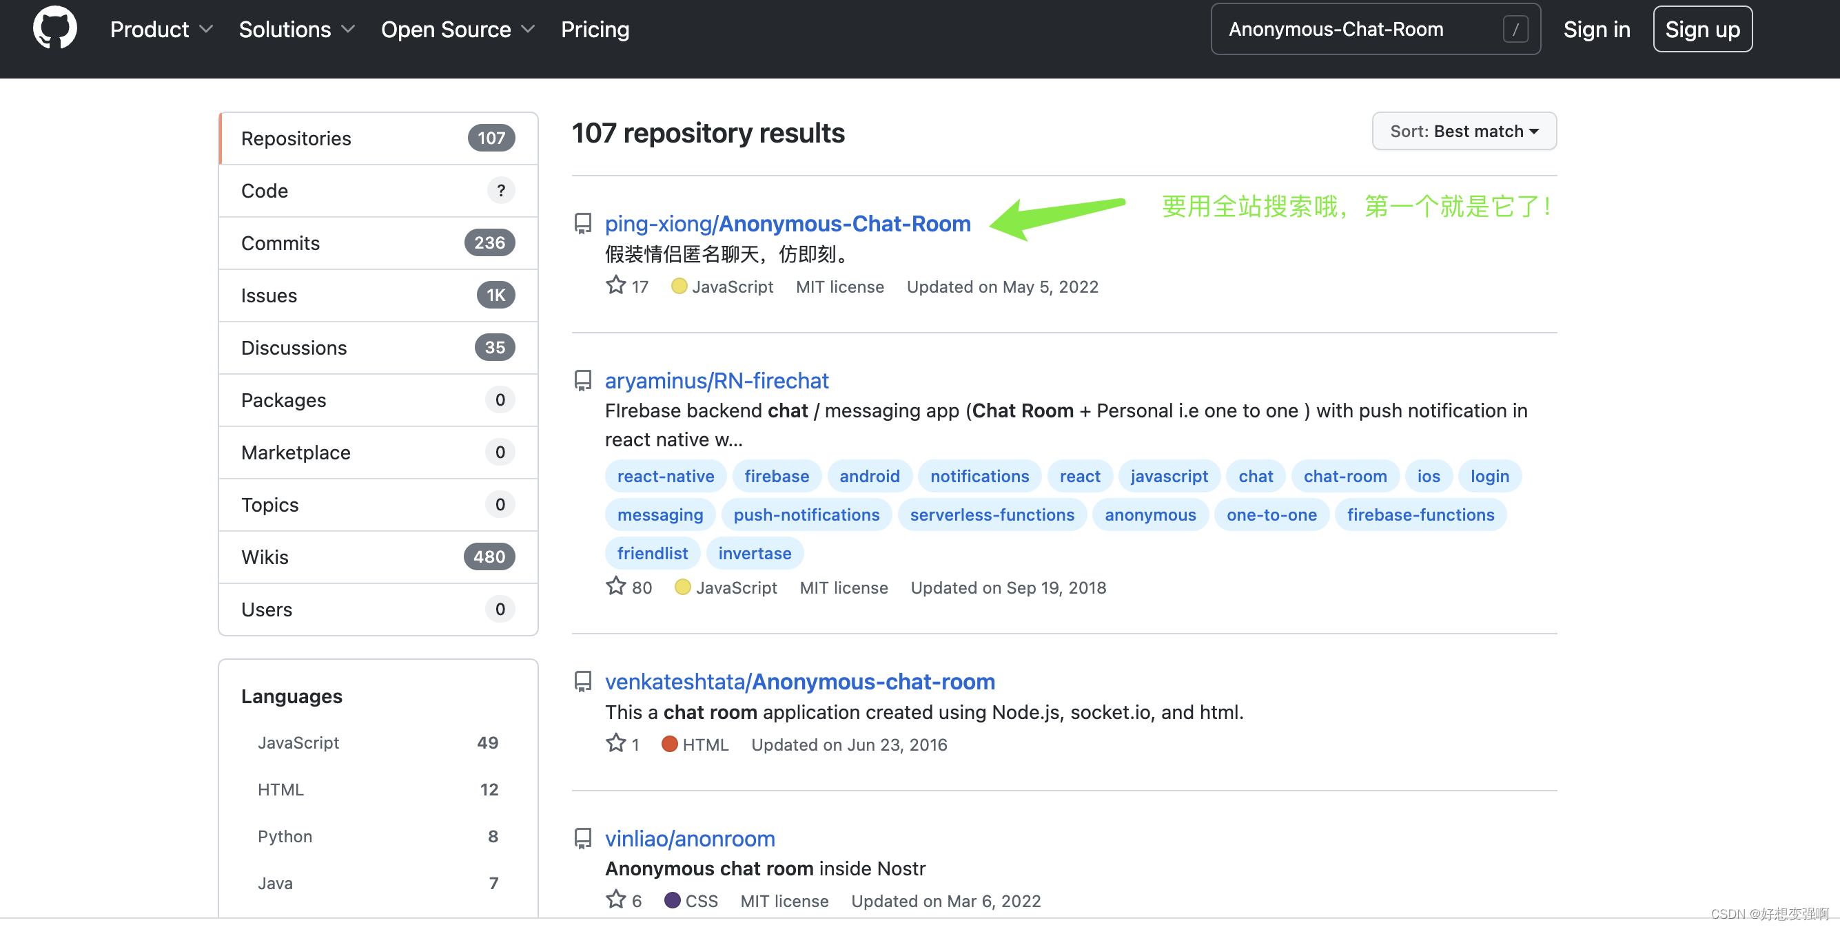Viewport: 1840px width, 927px height.
Task: Filter results by JavaScript language
Action: click(378, 742)
